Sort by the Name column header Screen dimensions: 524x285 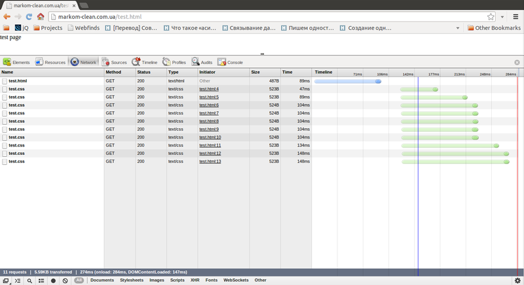52,72
